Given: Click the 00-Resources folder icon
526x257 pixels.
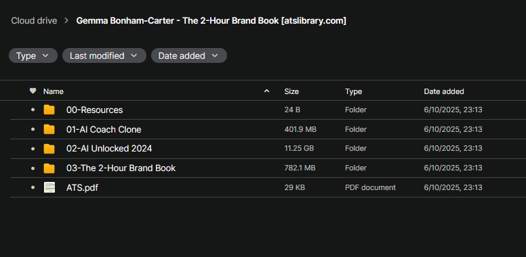Looking at the screenshot, I should (49, 110).
